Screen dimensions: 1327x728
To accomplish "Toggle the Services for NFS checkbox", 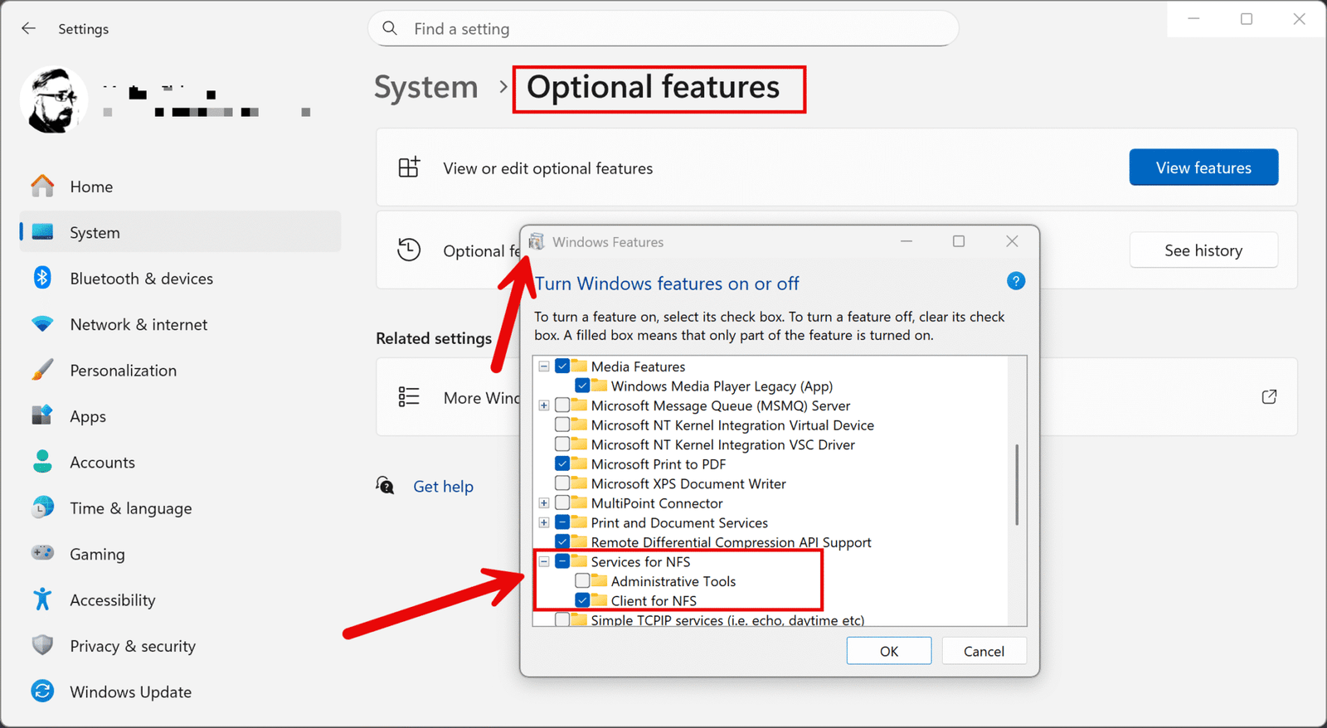I will pos(562,561).
